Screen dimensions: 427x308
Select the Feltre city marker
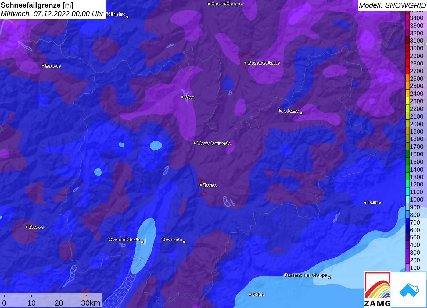pyautogui.click(x=365, y=203)
